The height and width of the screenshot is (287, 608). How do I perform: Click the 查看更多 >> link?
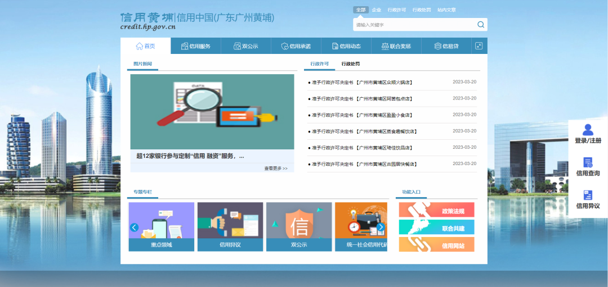(276, 168)
